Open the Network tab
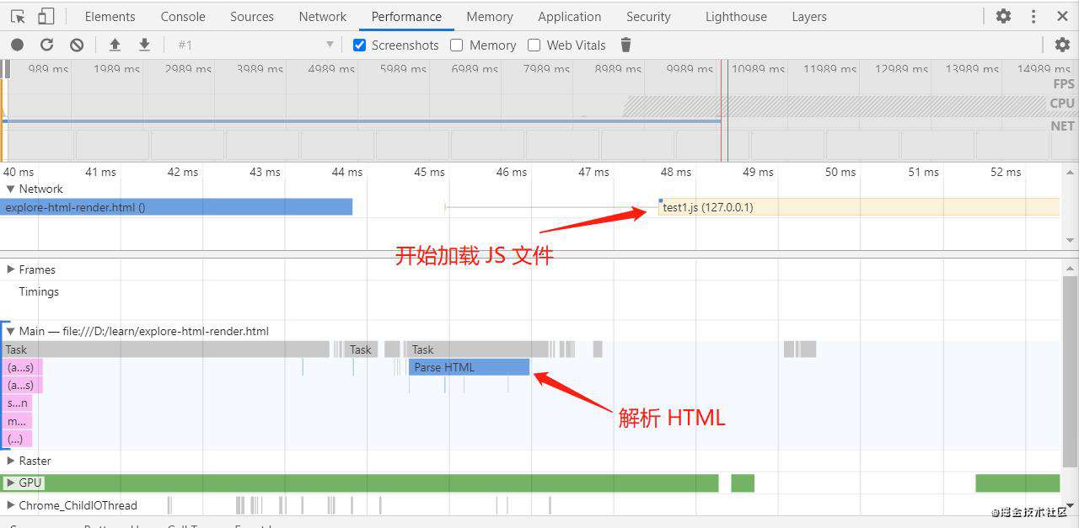Viewport: 1079px width, 528px height. pyautogui.click(x=323, y=16)
